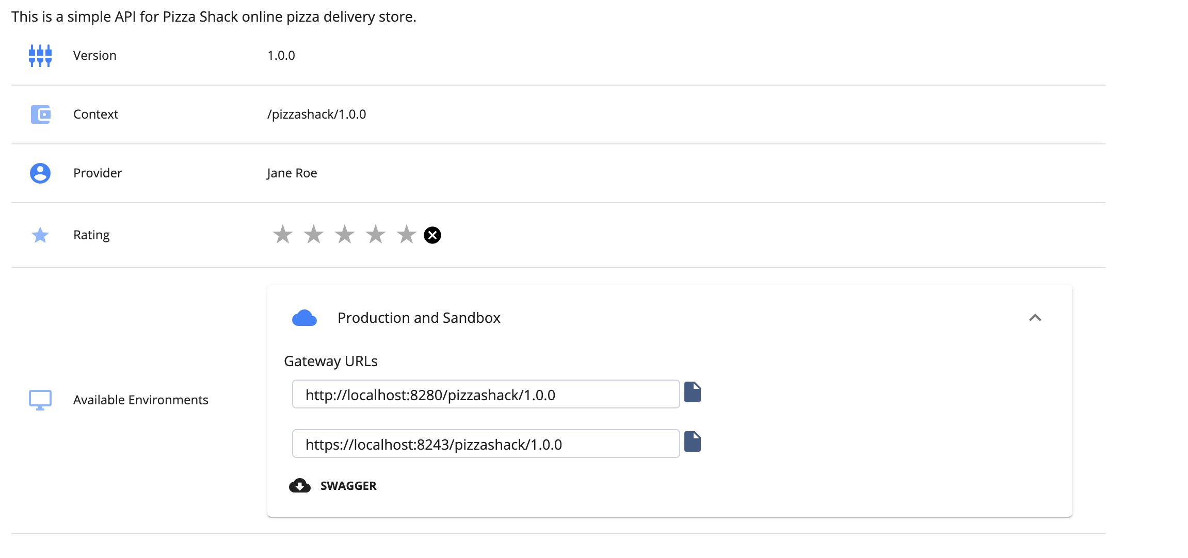The width and height of the screenshot is (1188, 558).
Task: Copy the HTTP gateway URL
Action: click(x=693, y=392)
